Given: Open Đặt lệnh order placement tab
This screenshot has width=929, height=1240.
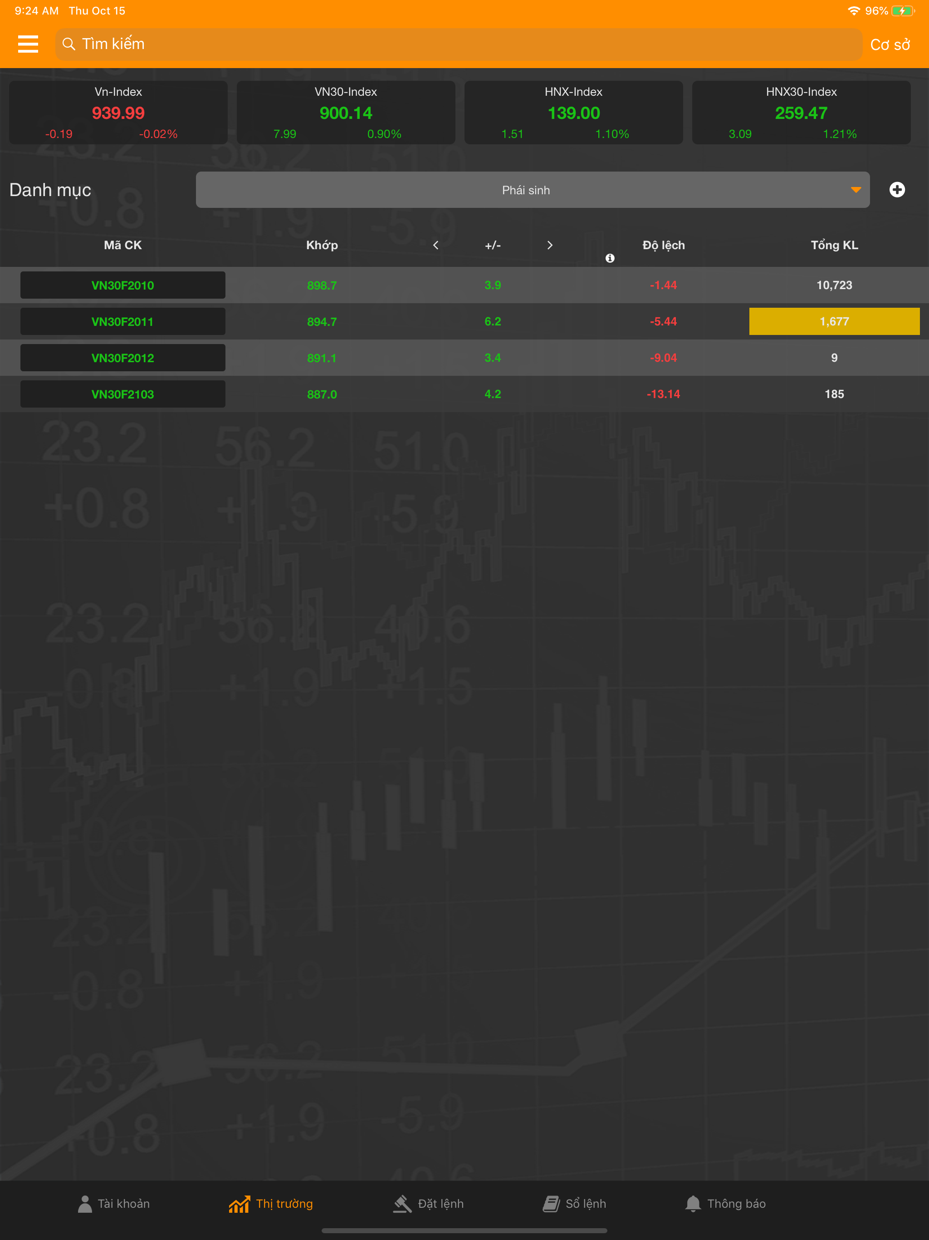Looking at the screenshot, I should tap(429, 1204).
